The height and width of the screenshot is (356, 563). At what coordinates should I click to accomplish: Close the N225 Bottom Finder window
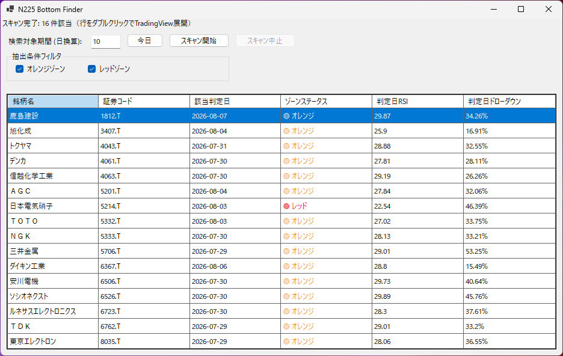pyautogui.click(x=549, y=10)
